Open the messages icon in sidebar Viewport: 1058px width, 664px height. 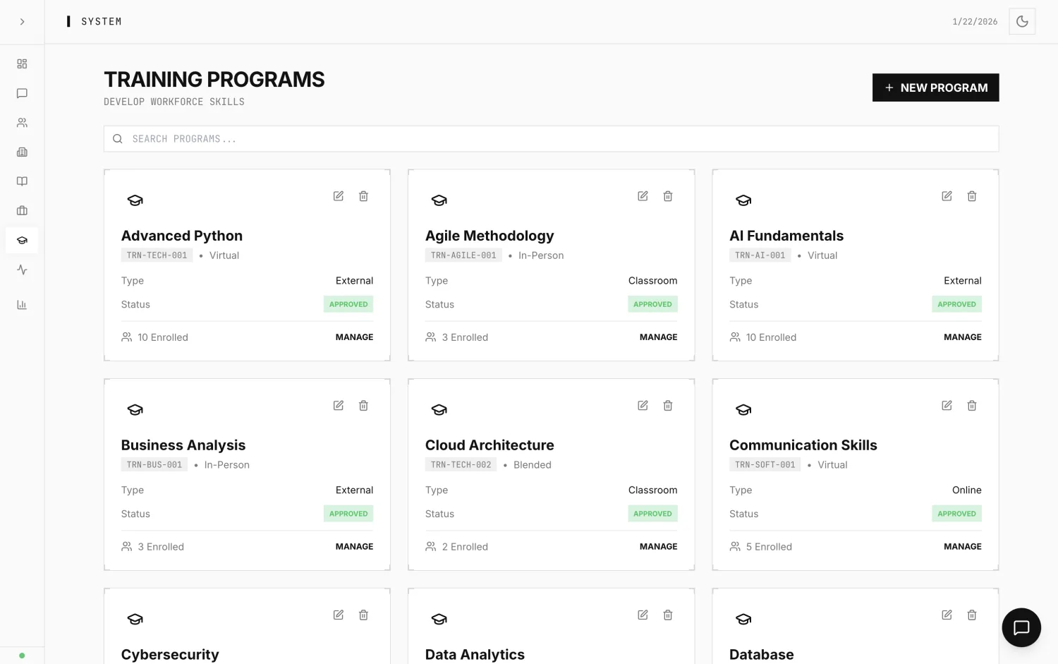[22, 93]
